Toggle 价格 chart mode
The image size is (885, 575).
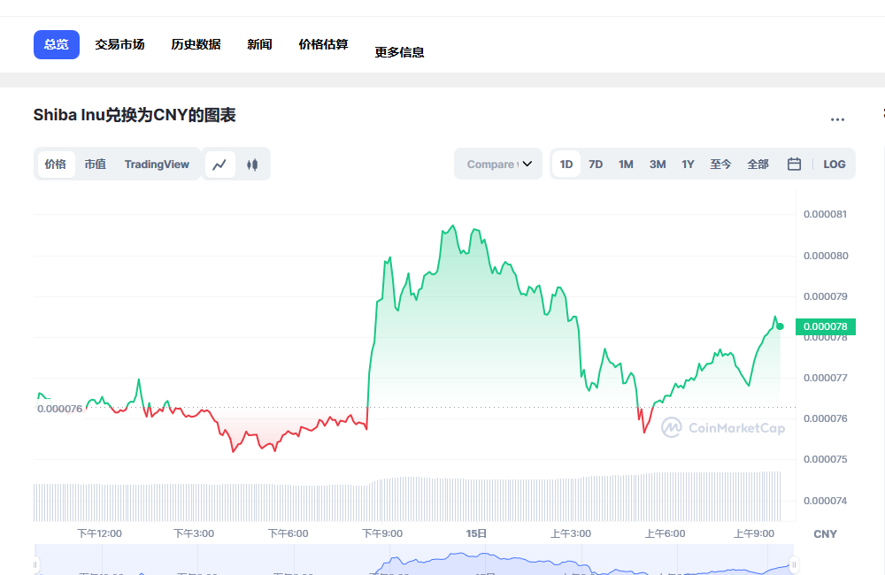[x=55, y=164]
